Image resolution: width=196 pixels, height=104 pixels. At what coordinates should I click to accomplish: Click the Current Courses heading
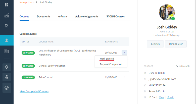coord(28,34)
